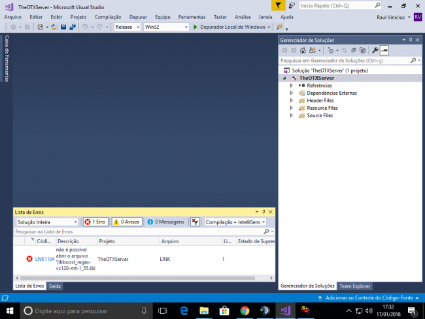
Task: Click Adicionar ao Controle do Código-Fonte
Action: pyautogui.click(x=369, y=297)
